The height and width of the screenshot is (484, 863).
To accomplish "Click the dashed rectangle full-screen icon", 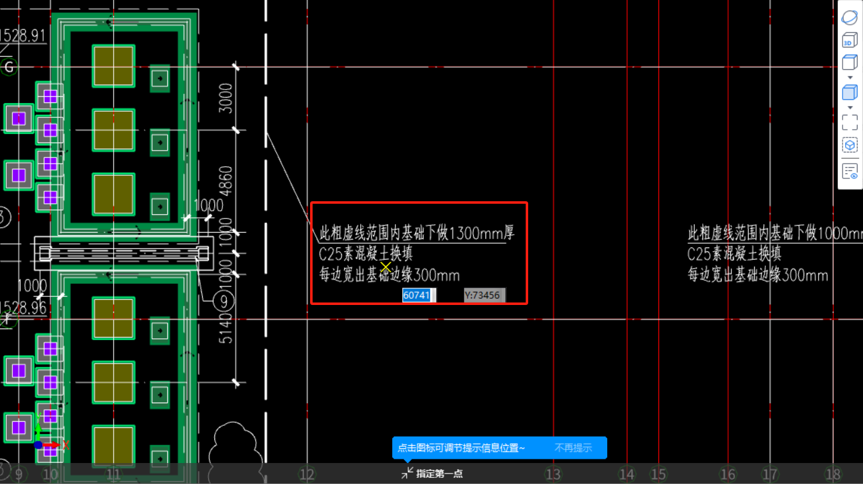I will pyautogui.click(x=850, y=122).
